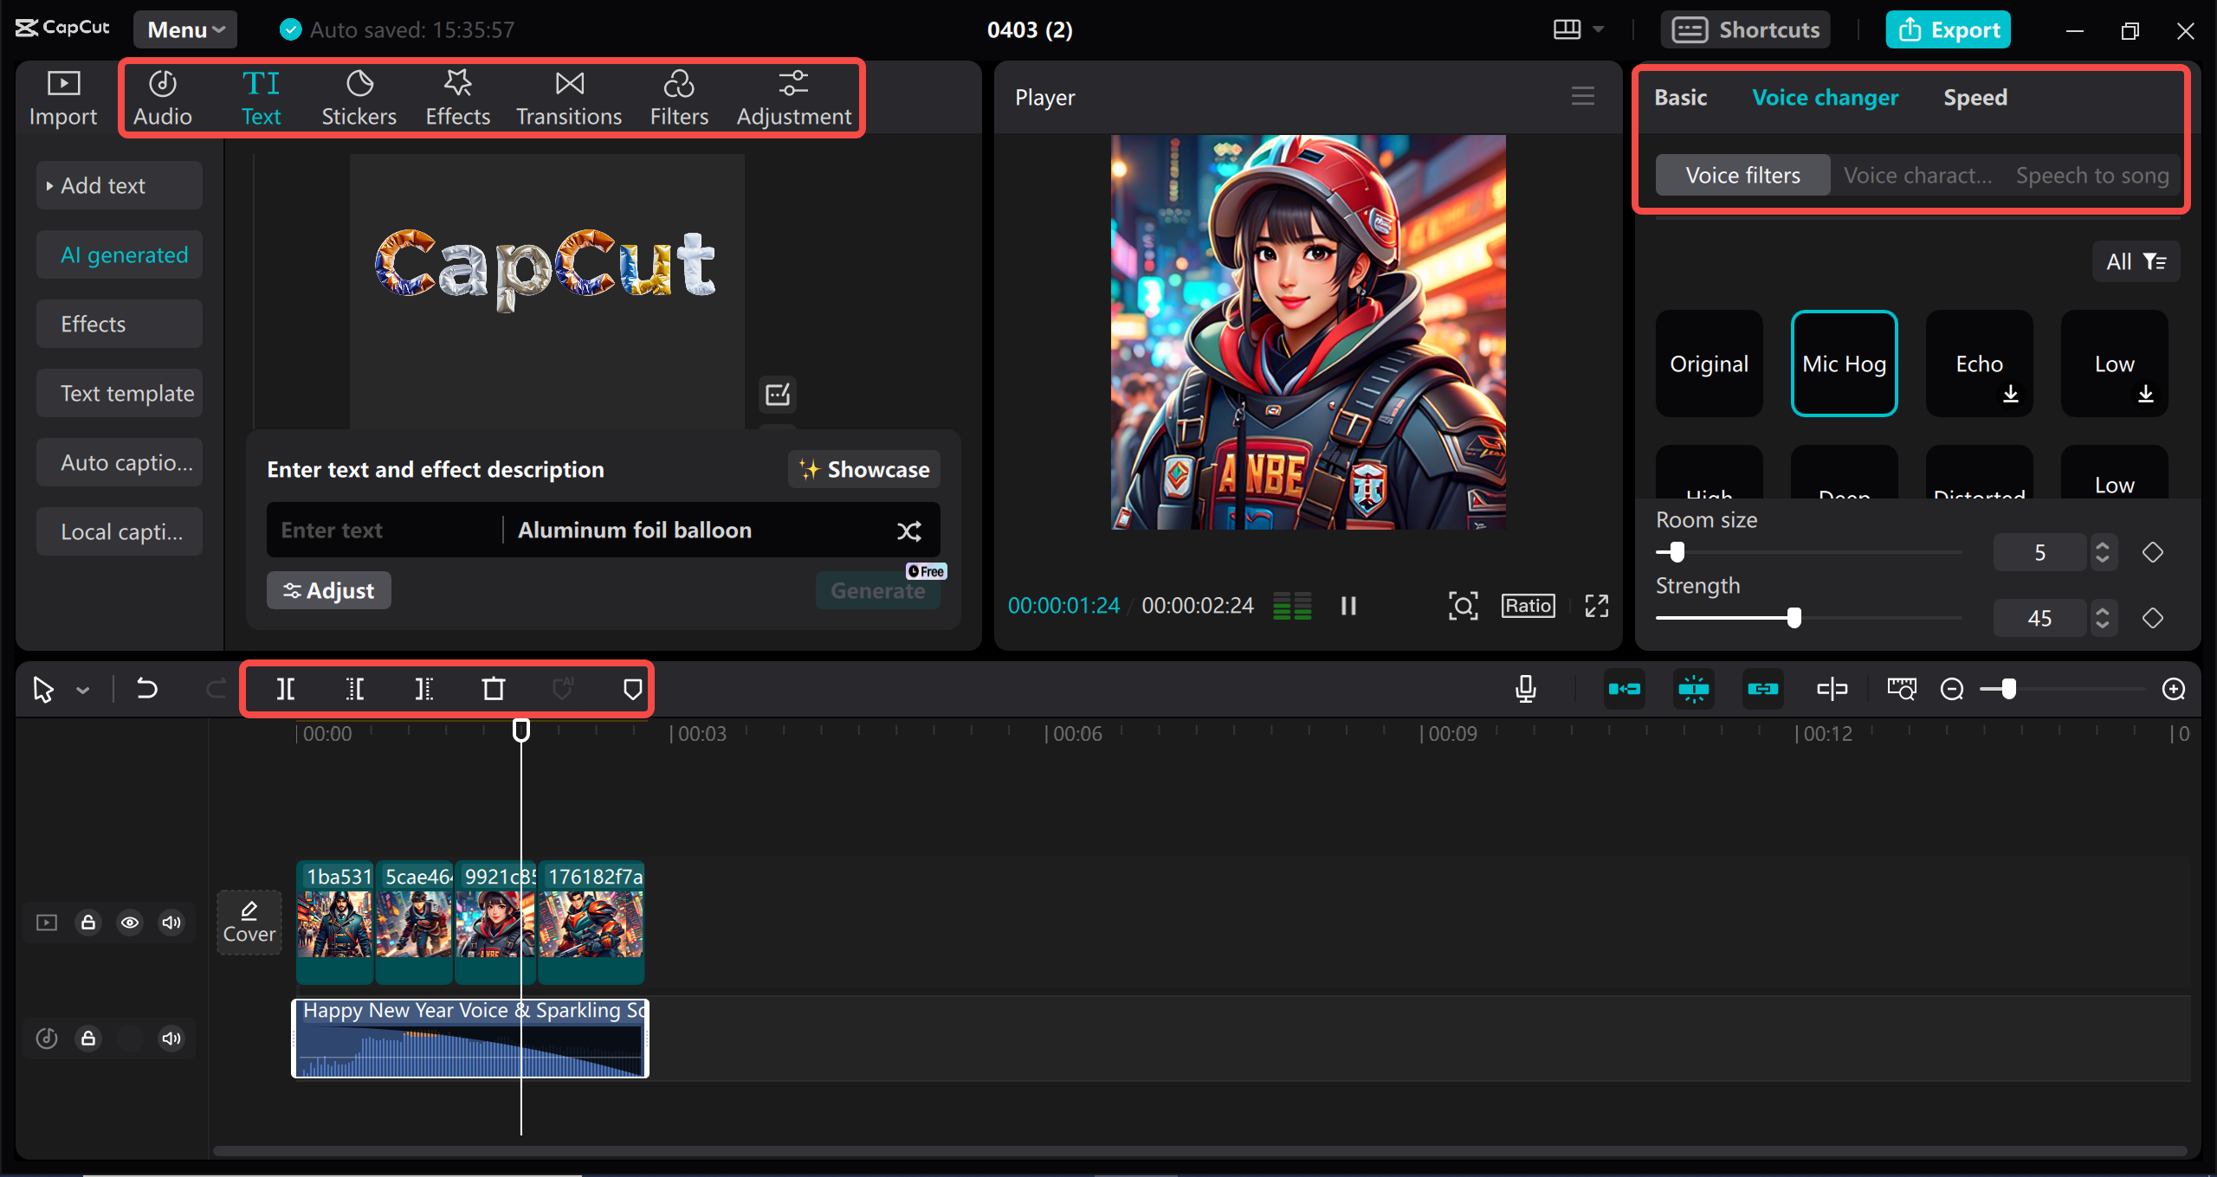The image size is (2217, 1177).
Task: Open the Transitions panel
Action: click(x=568, y=98)
